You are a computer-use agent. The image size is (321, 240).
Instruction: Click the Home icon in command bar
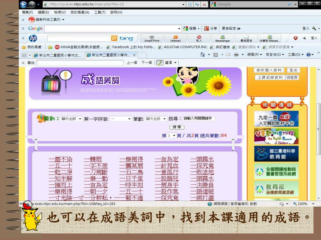[203, 54]
